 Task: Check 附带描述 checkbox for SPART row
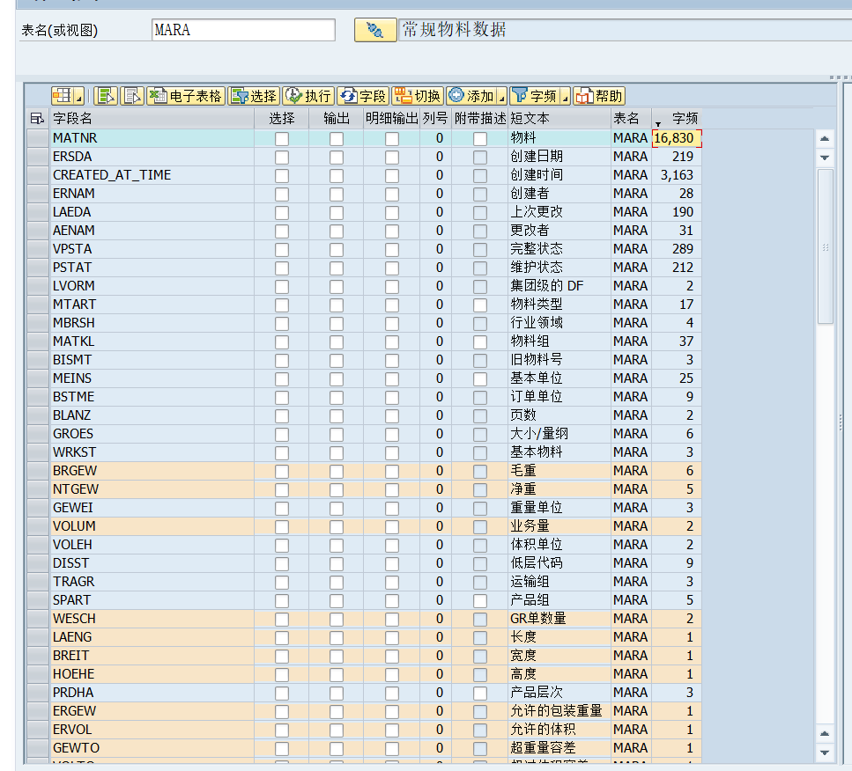pos(480,600)
